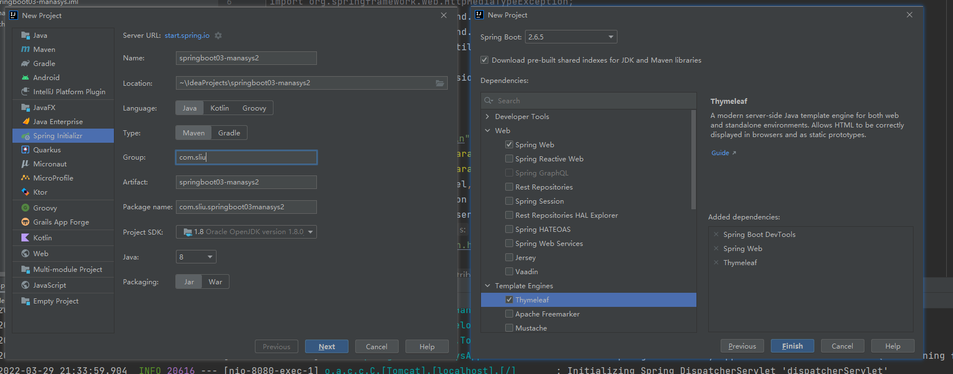Image resolution: width=953 pixels, height=374 pixels.
Task: Open Server URL settings gear
Action: click(218, 36)
